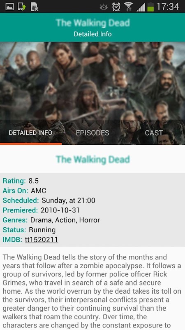185x330 pixels.
Task: Tap the picture notification icon in status bar
Action: pos(9,7)
